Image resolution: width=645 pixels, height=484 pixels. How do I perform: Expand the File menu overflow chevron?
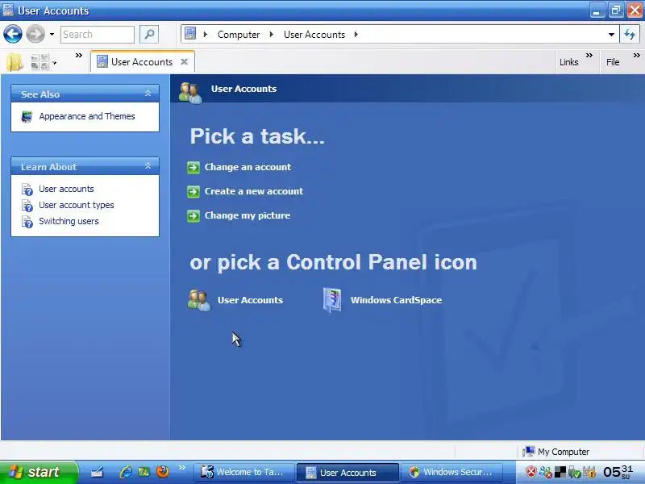point(637,55)
